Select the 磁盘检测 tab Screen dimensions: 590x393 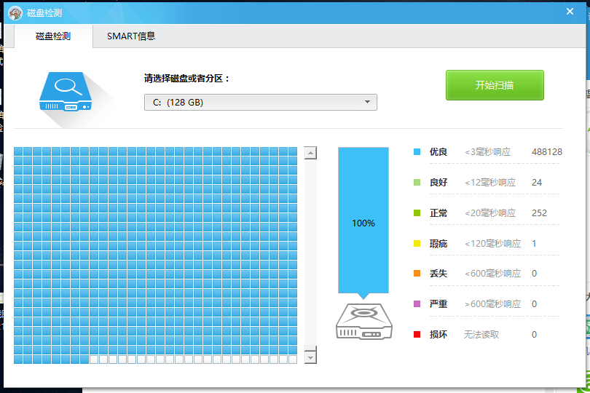(x=53, y=36)
